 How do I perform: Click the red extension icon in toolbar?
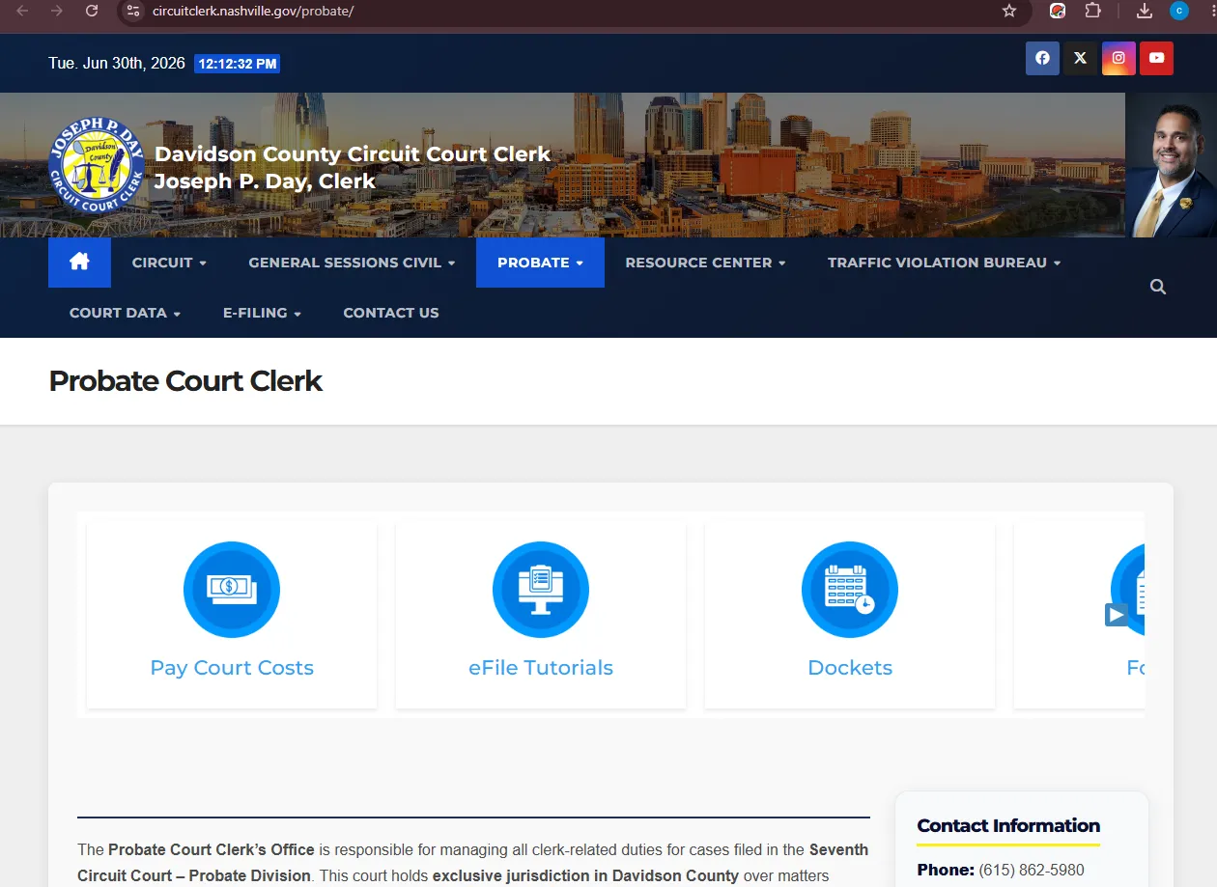[1058, 11]
